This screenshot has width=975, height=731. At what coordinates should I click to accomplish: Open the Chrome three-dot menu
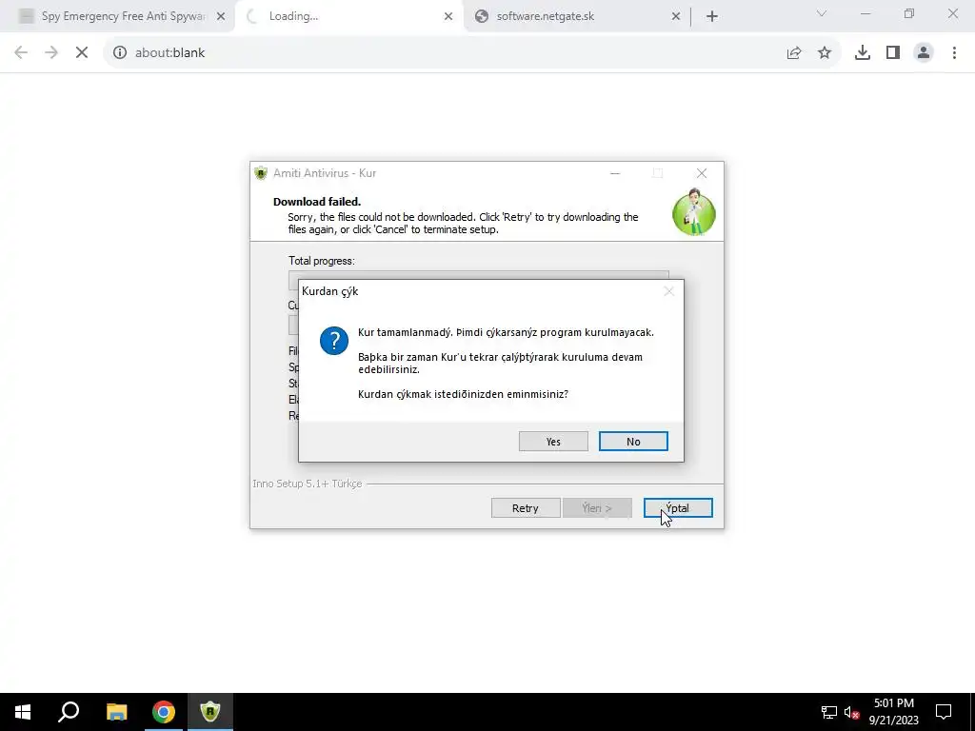coord(954,53)
